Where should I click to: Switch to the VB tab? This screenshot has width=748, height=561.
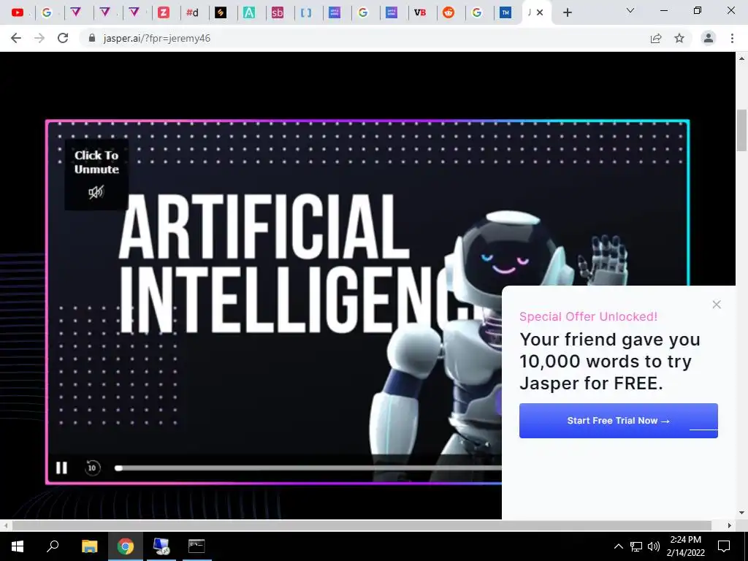(x=420, y=13)
